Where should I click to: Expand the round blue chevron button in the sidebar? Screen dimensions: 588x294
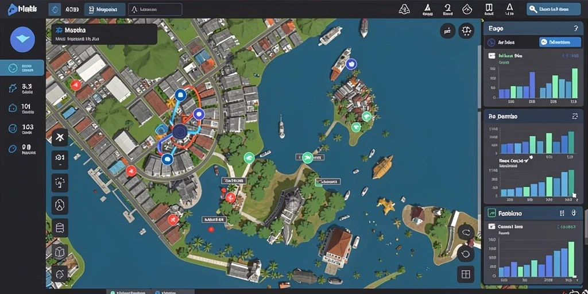point(22,40)
